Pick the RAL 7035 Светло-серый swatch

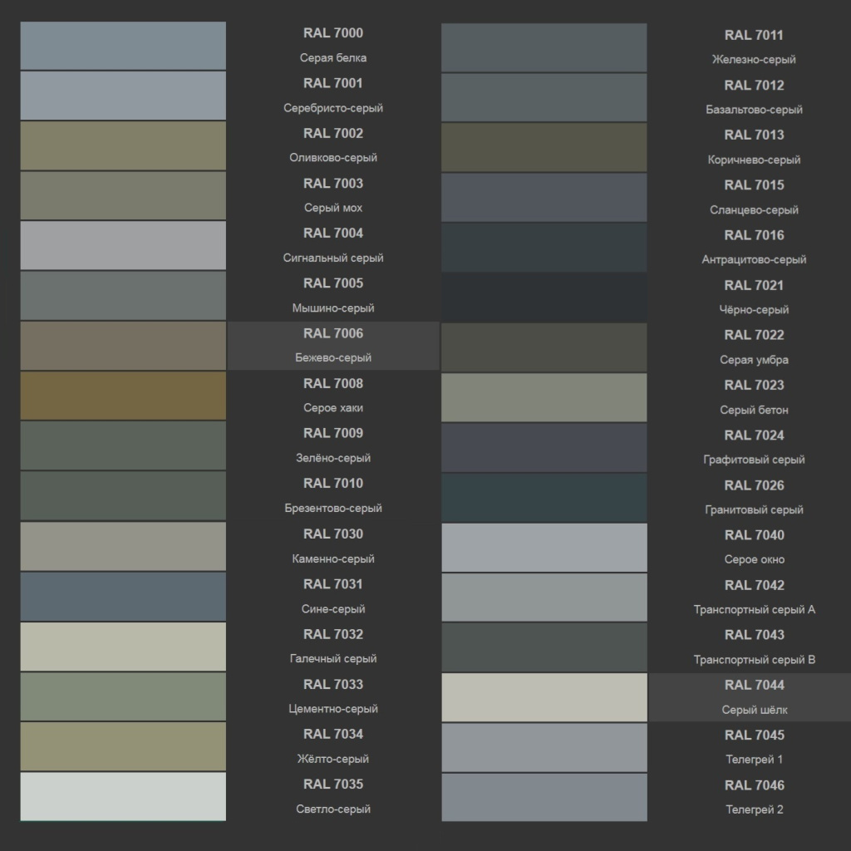click(x=123, y=797)
